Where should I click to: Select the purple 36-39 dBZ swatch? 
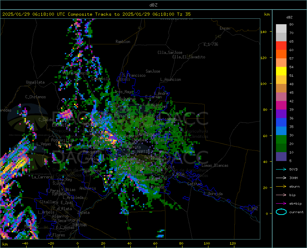click(x=281, y=114)
